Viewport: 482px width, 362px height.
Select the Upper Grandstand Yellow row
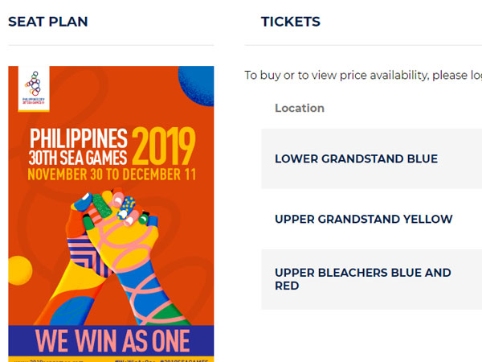pyautogui.click(x=363, y=219)
